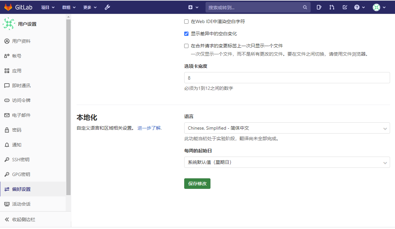Screen dimensions: 395x229
Task: Open the 每周的起始日 dropdown
Action: (x=287, y=162)
